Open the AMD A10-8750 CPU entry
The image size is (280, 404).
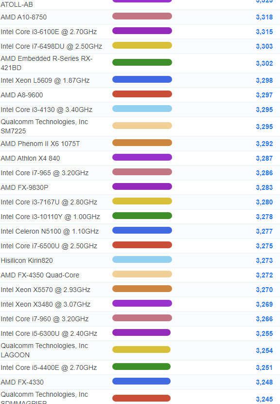coord(24,17)
